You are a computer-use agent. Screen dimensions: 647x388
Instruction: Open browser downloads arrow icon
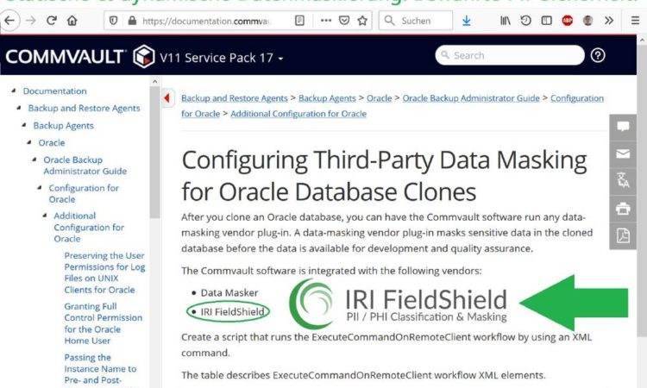click(466, 21)
